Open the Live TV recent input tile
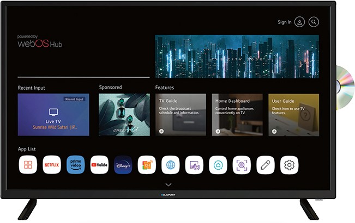The width and height of the screenshot is (355, 223). point(53,115)
